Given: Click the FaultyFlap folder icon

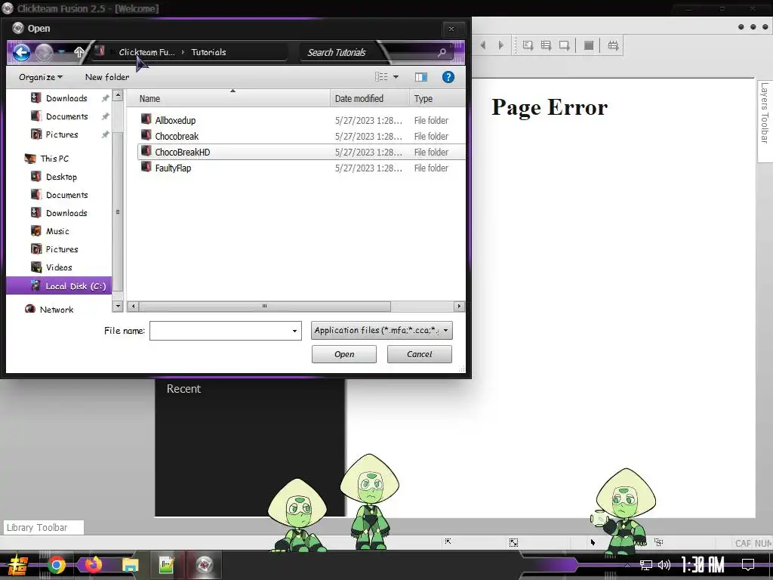Looking at the screenshot, I should tap(146, 167).
